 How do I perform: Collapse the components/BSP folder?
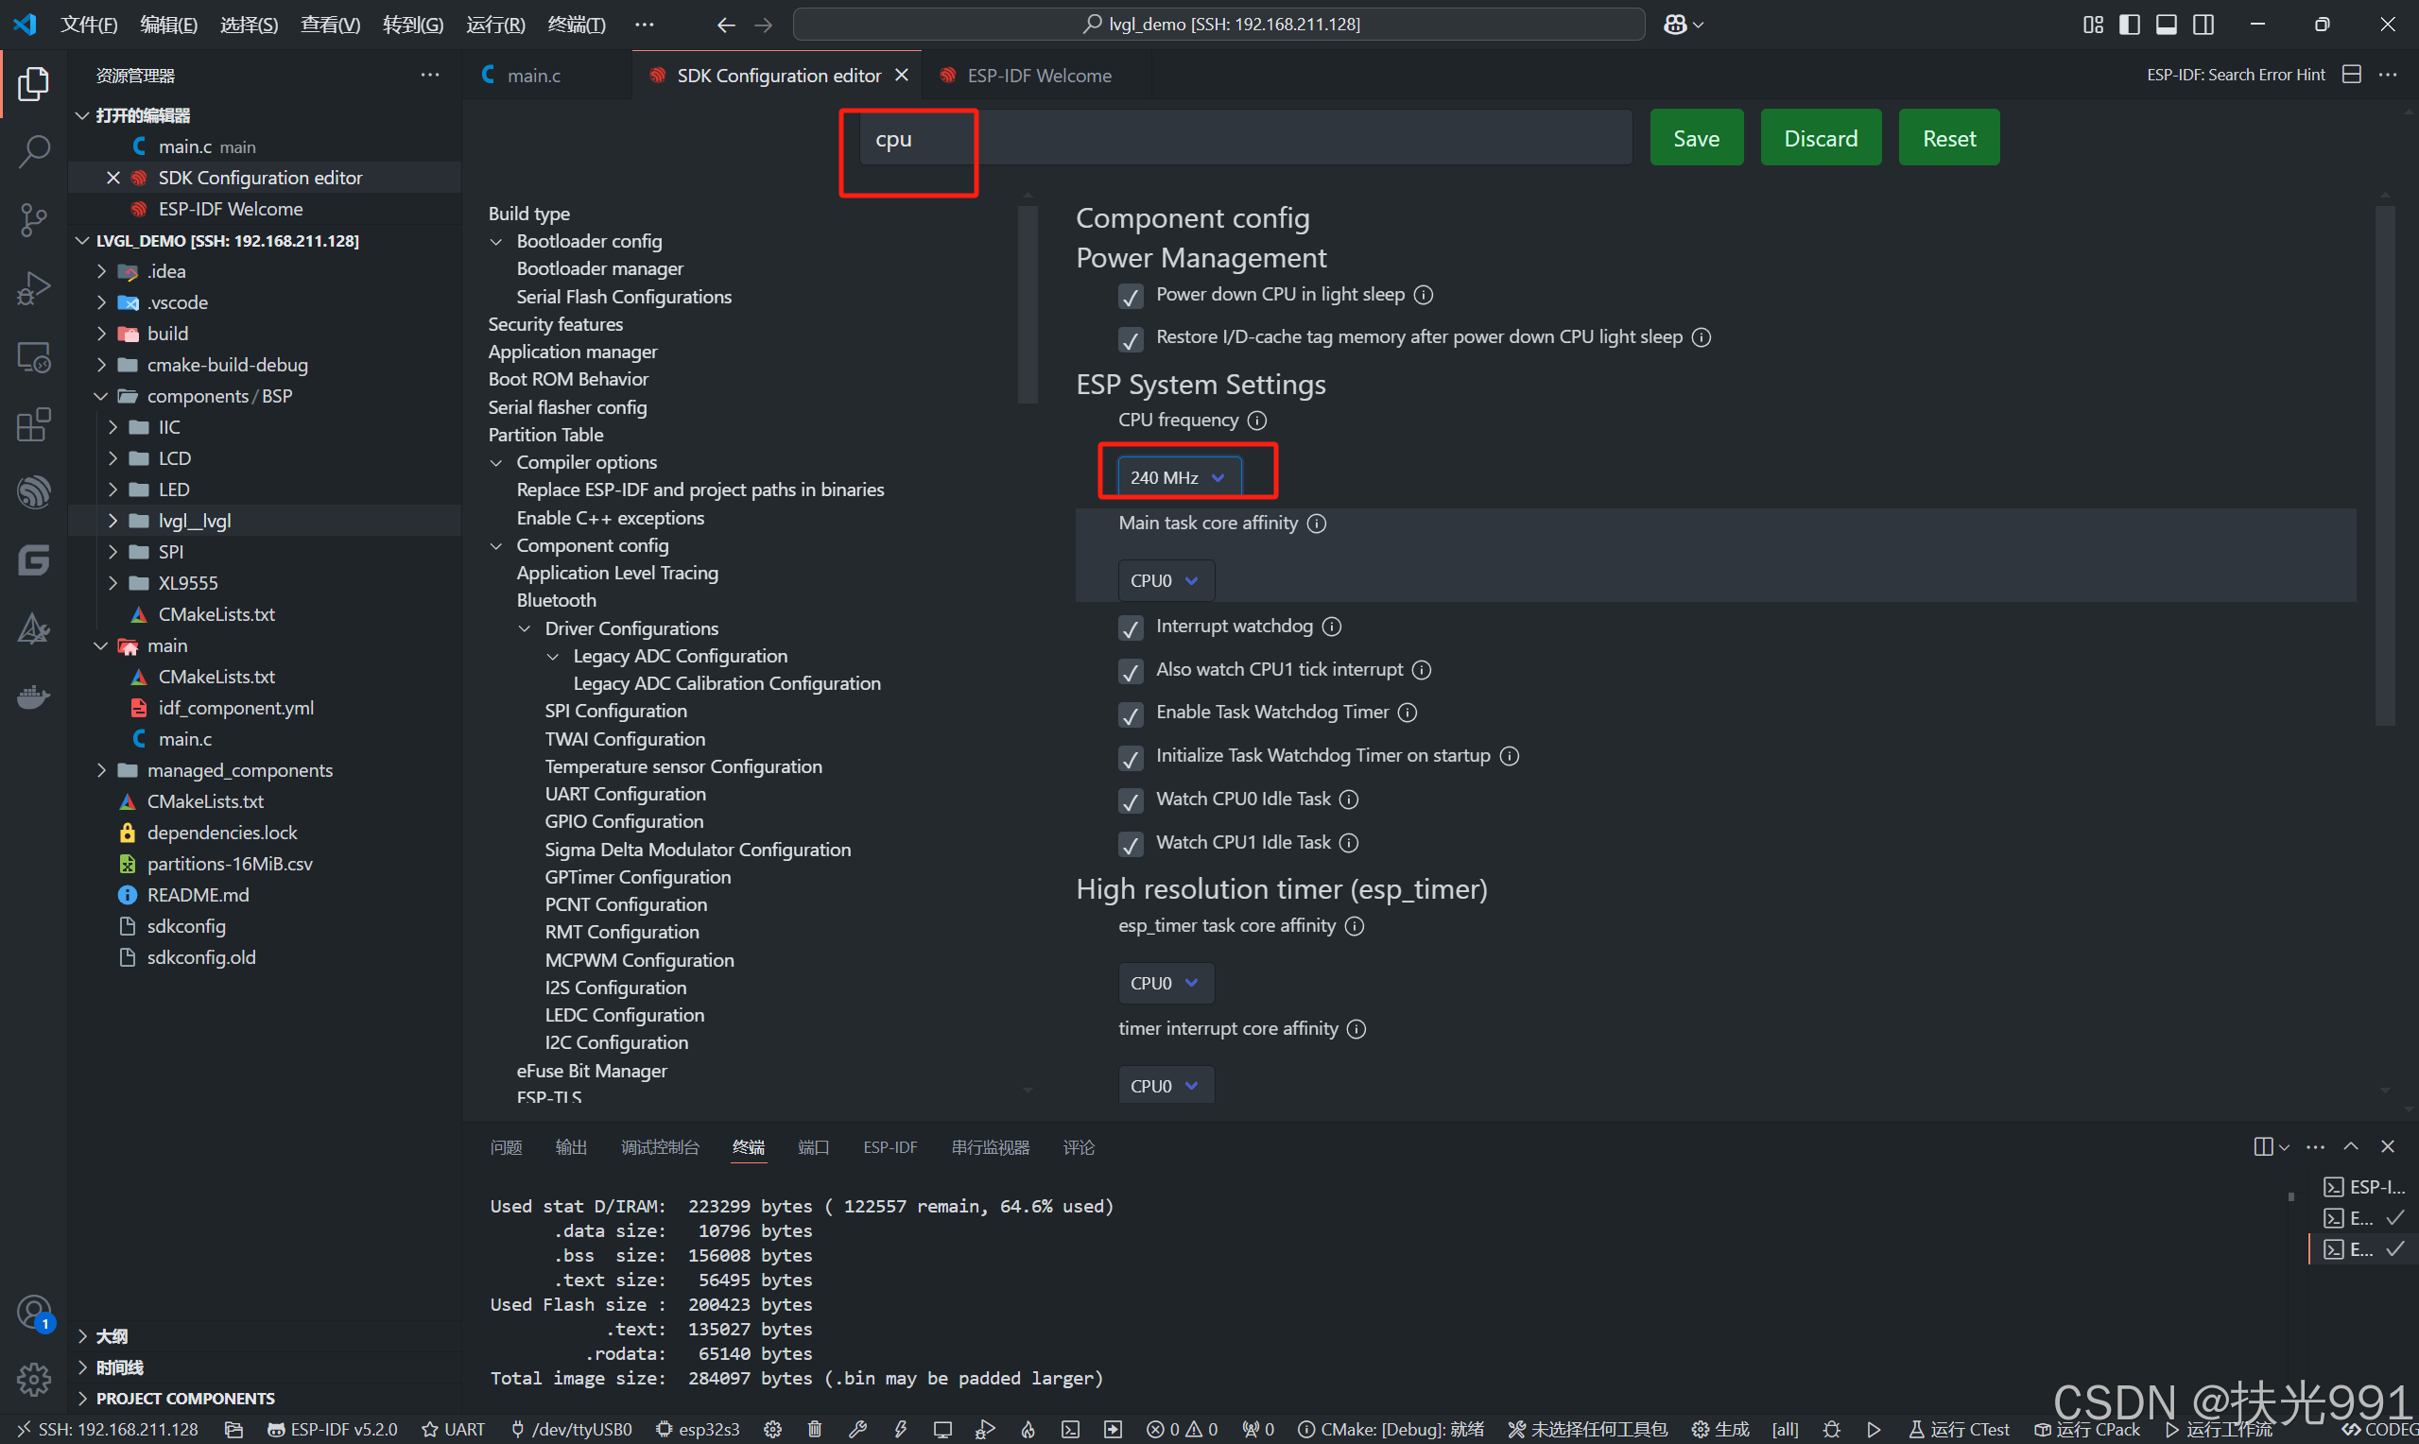[100, 396]
